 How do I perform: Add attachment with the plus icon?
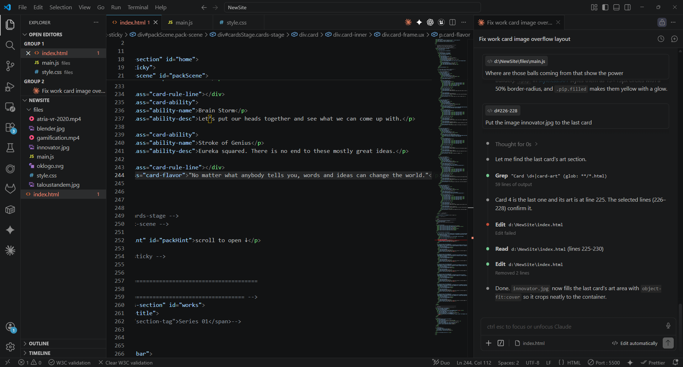488,343
